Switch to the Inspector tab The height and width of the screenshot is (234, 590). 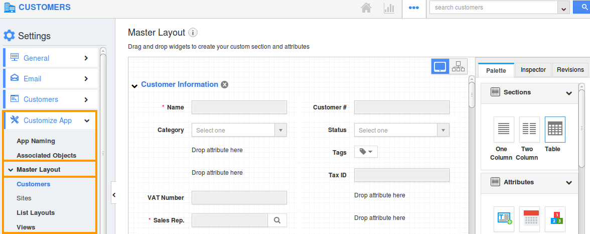[x=533, y=70]
